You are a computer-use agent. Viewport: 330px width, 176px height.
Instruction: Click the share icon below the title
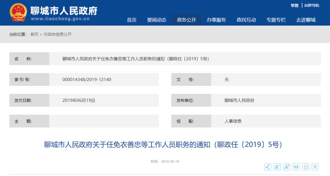point(268,167)
